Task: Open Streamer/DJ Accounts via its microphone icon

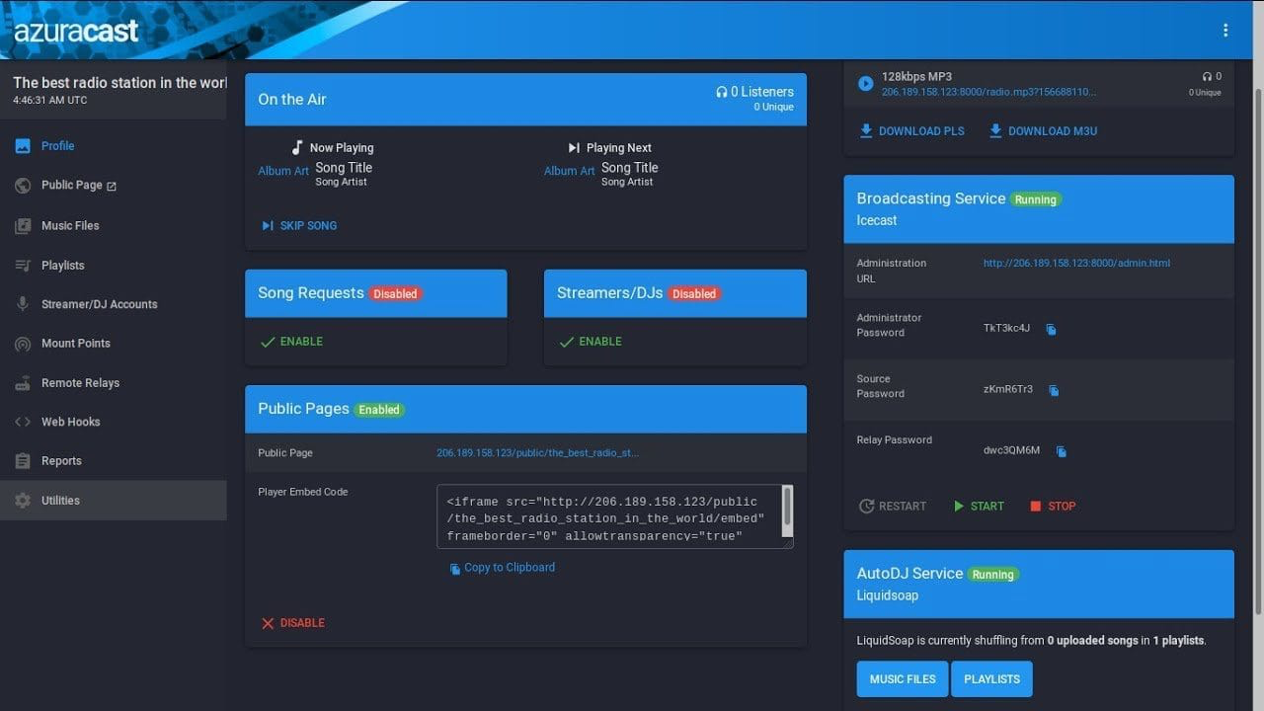Action: [x=22, y=304]
